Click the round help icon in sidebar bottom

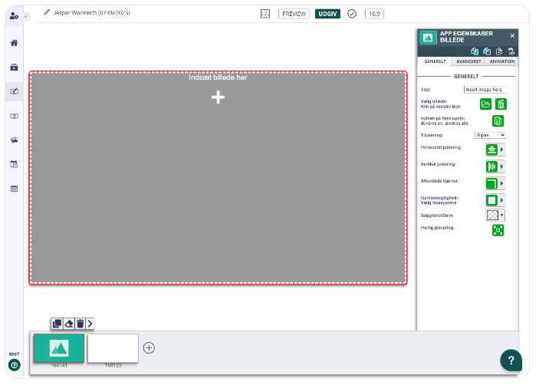tap(14, 365)
